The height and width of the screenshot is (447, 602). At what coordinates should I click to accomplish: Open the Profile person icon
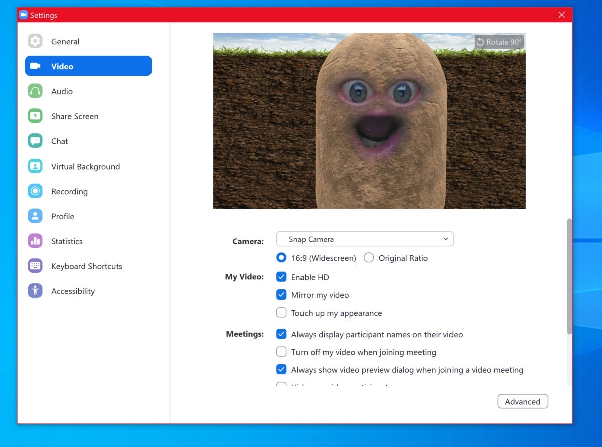35,216
